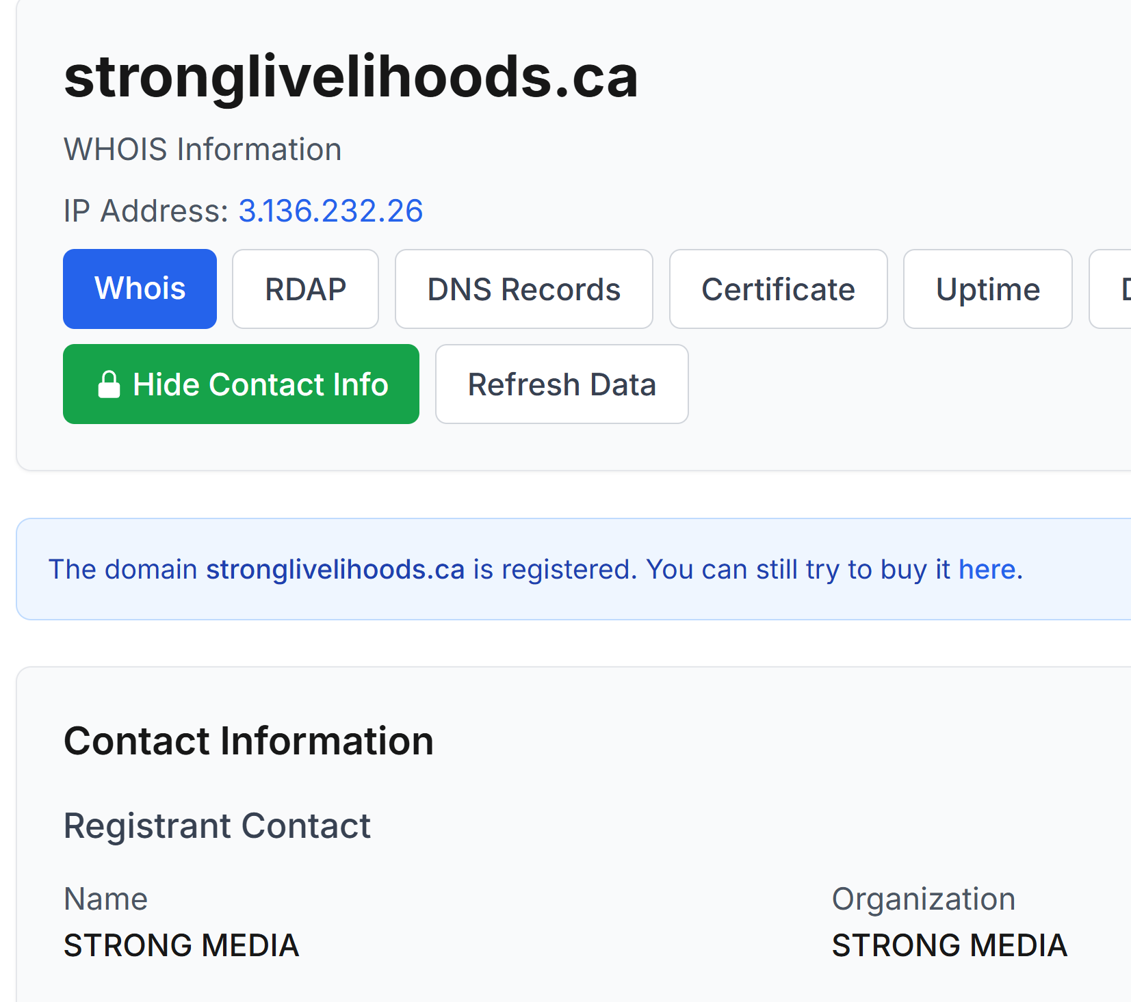Viewport: 1131px width, 1002px height.
Task: Click the Contact Information heading
Action: 248,741
